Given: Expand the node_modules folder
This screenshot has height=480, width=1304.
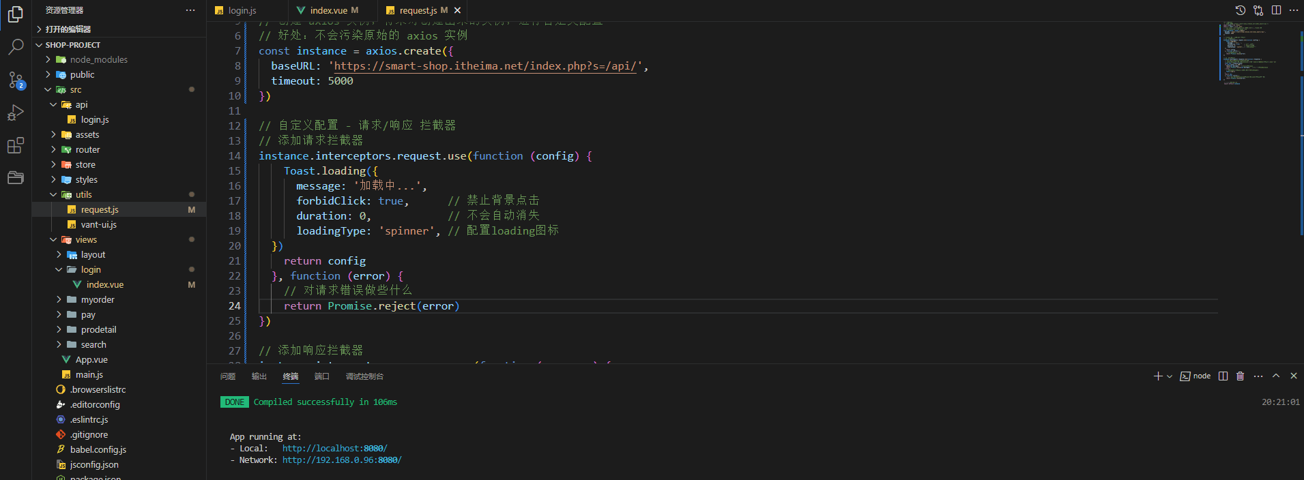Looking at the screenshot, I should tap(119, 59).
